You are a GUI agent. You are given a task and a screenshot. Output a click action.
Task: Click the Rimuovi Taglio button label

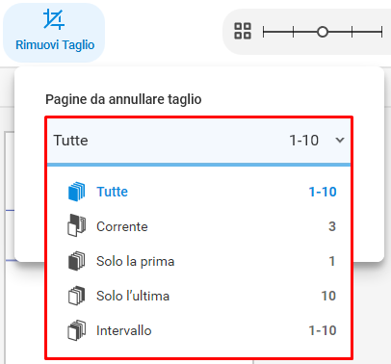point(55,45)
